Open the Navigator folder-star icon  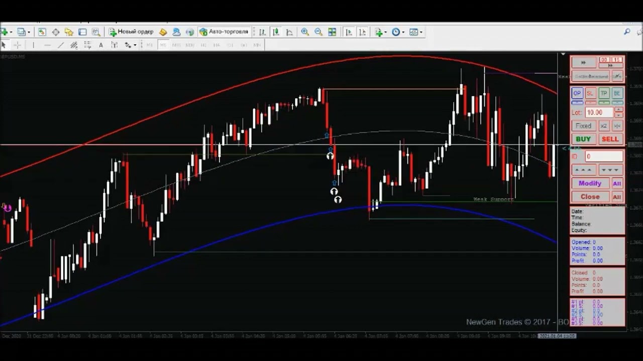tap(69, 32)
